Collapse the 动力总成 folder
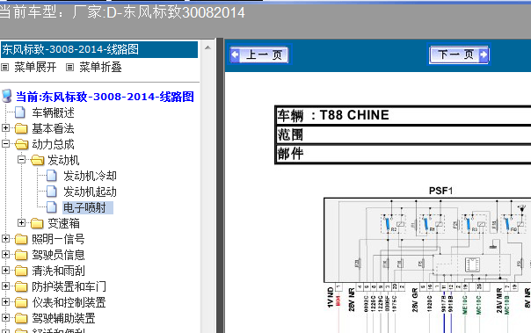 tap(5, 144)
